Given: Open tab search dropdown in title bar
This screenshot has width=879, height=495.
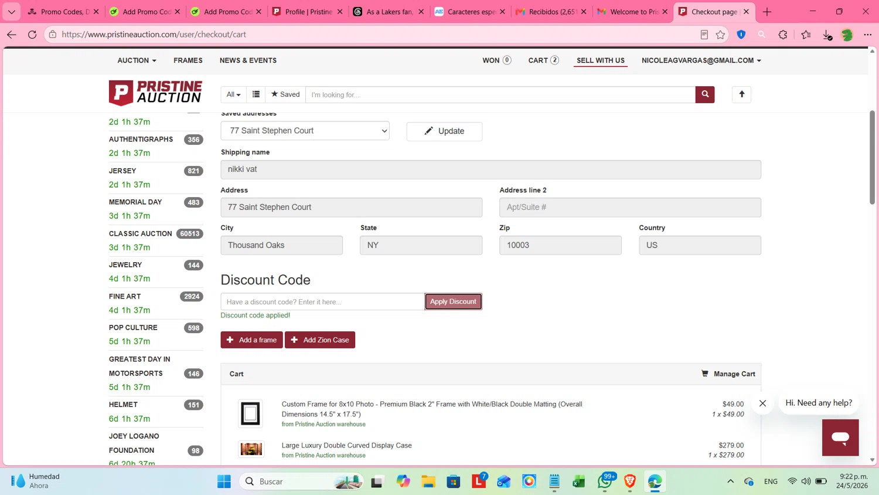Looking at the screenshot, I should pyautogui.click(x=12, y=12).
